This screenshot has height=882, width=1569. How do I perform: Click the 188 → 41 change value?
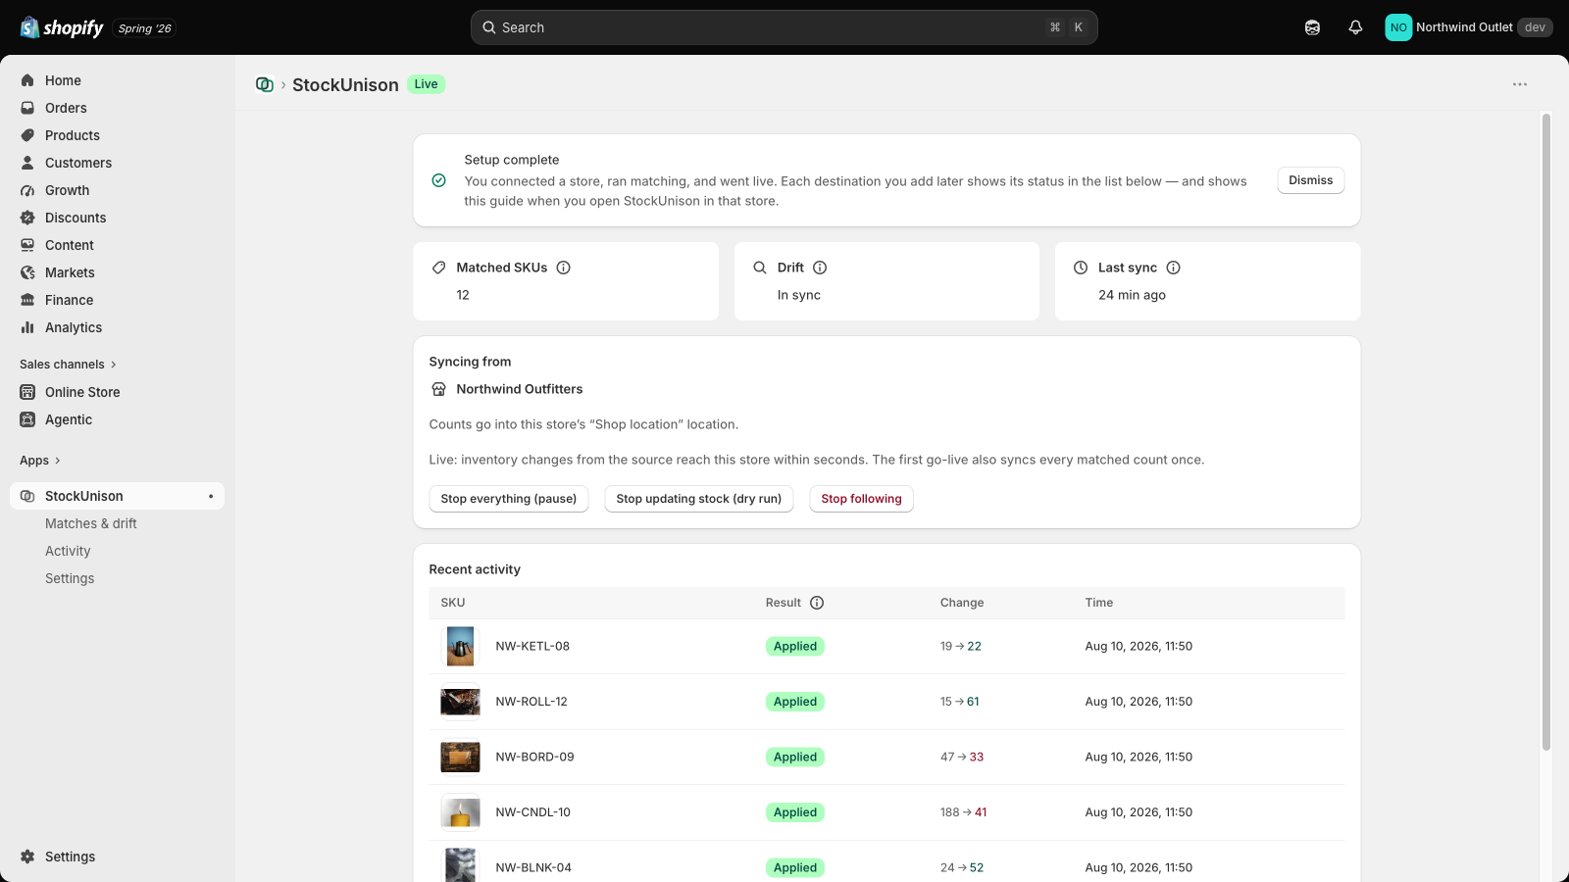click(964, 812)
